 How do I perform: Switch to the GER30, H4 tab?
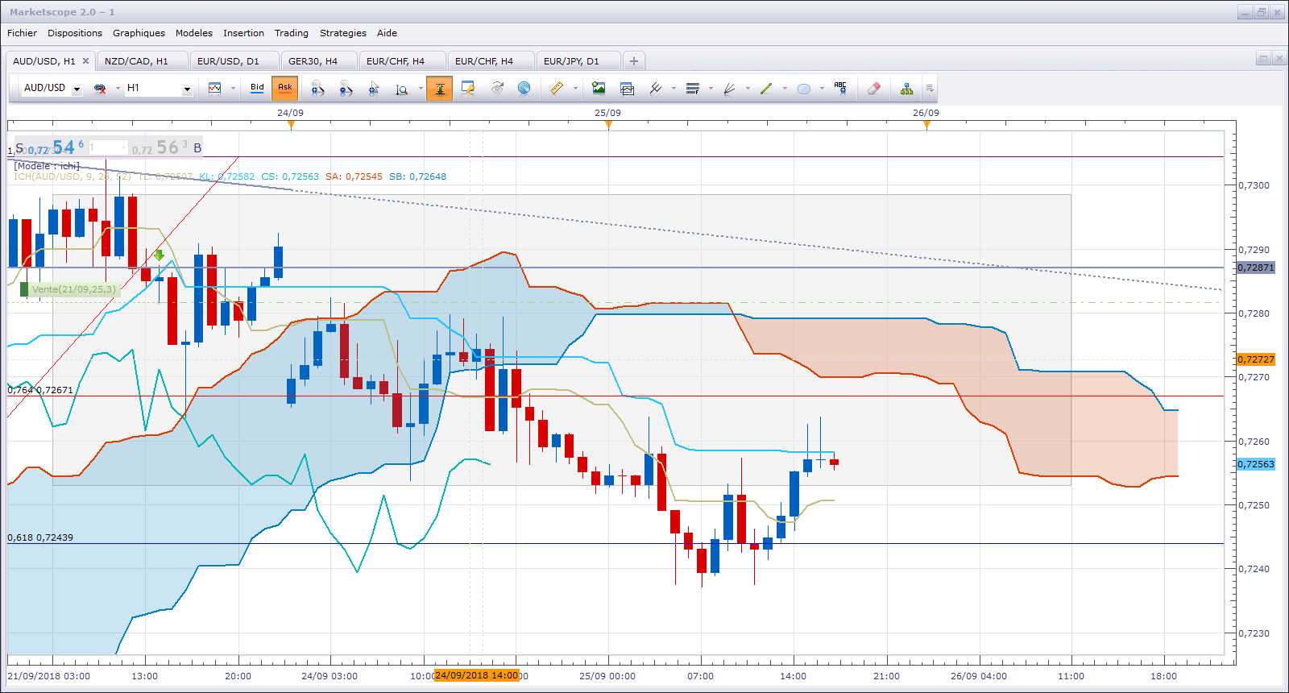(x=321, y=61)
